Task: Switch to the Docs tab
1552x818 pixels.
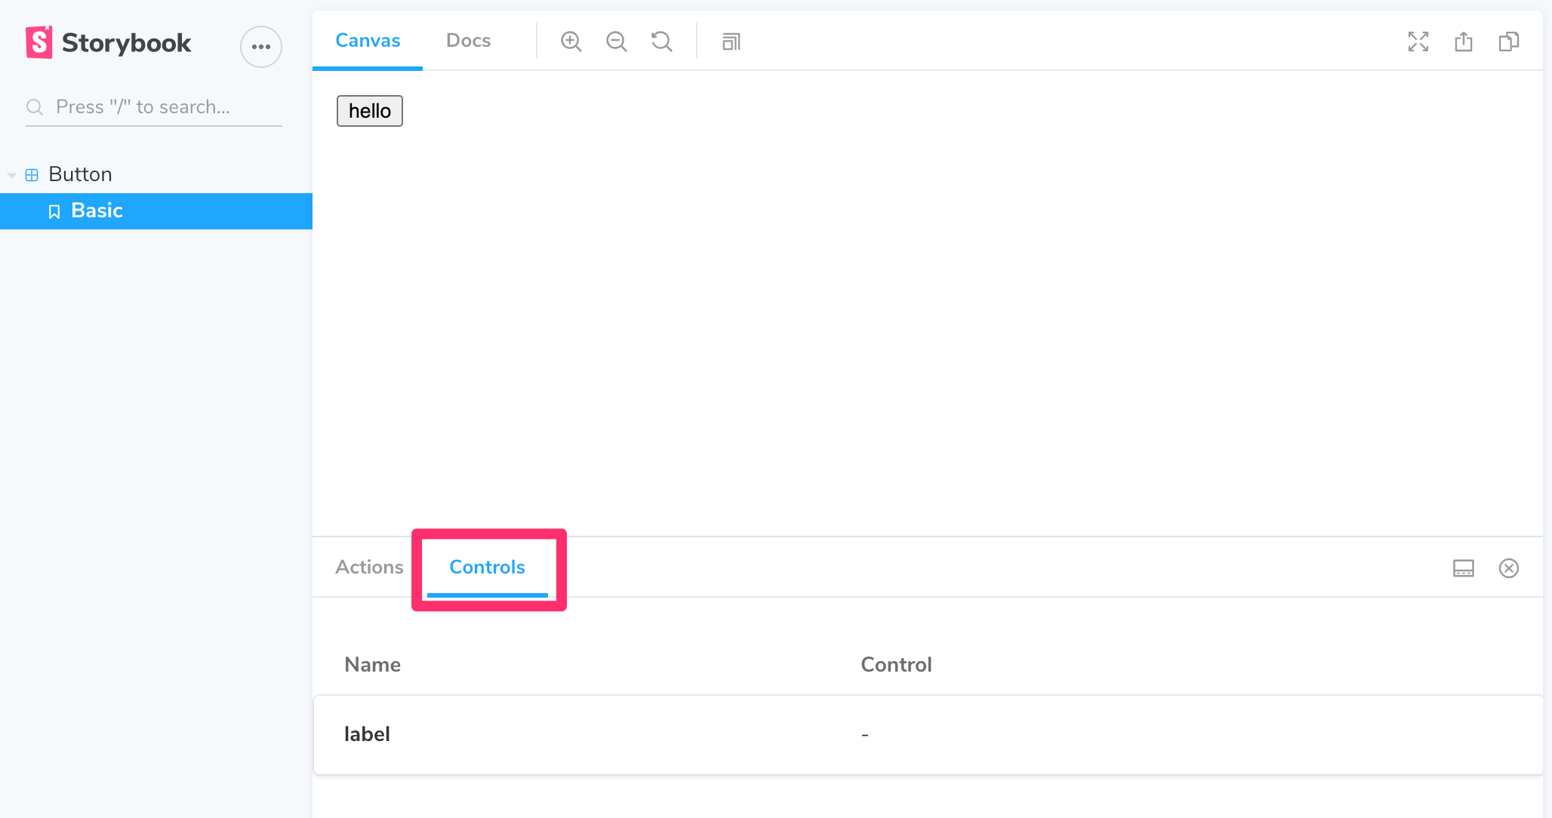Action: 468,41
